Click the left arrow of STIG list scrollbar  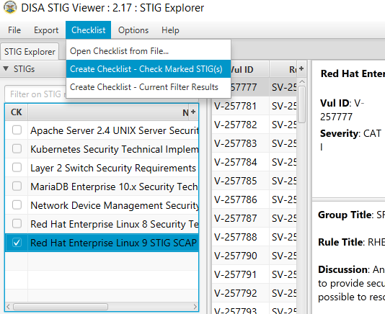click(x=8, y=307)
